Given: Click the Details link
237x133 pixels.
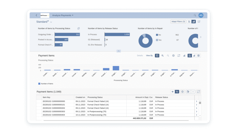Looking at the screenshot, I should tap(140, 56).
